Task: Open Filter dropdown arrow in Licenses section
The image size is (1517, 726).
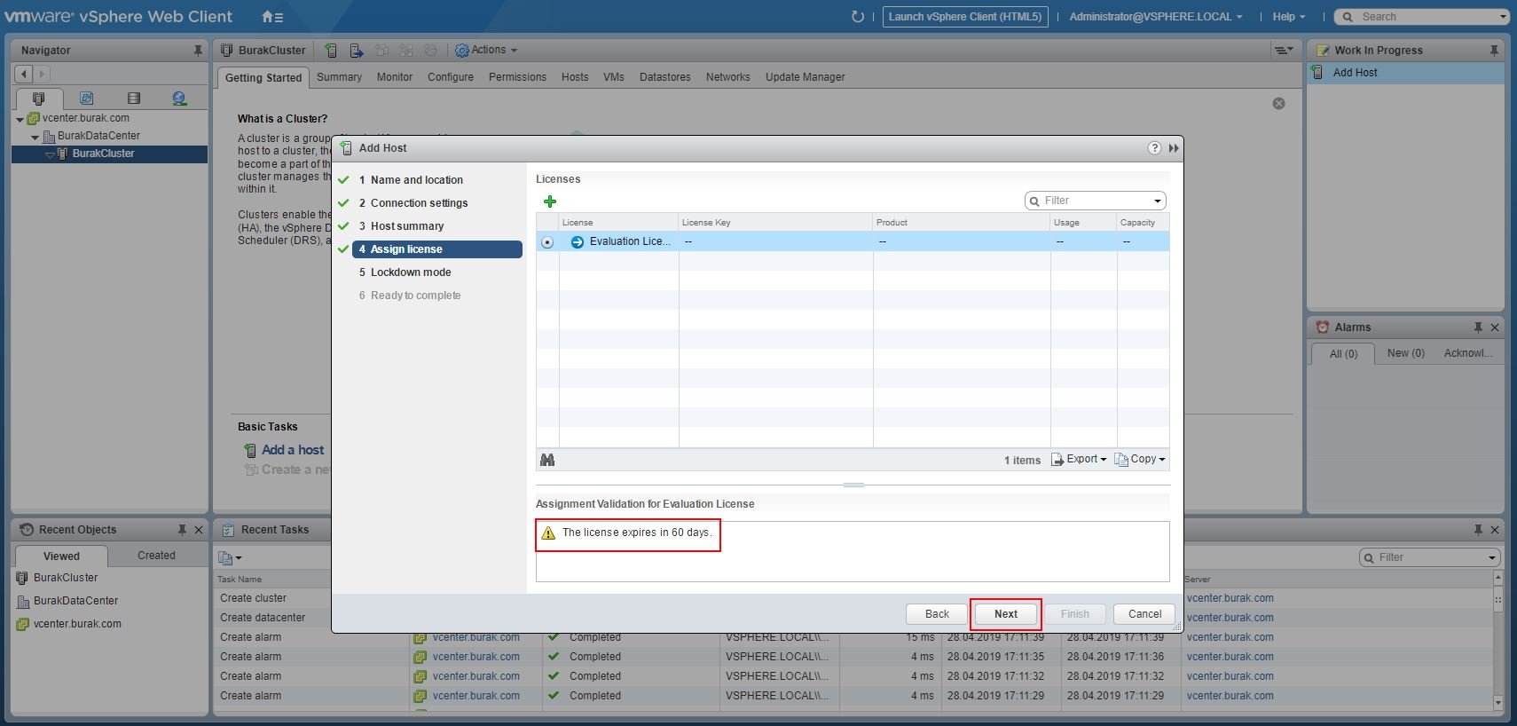Action: tap(1158, 201)
